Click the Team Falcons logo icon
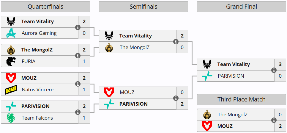The width and height of the screenshot is (287, 133). [11, 118]
